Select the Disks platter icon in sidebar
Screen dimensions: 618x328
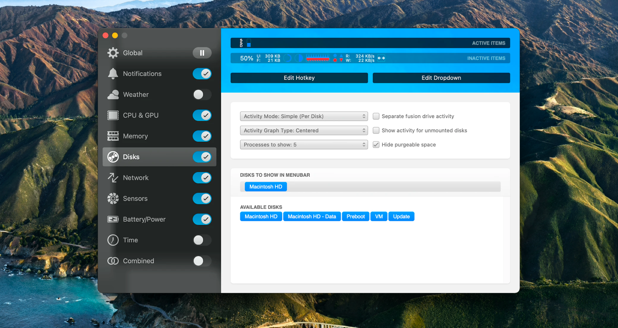point(113,157)
